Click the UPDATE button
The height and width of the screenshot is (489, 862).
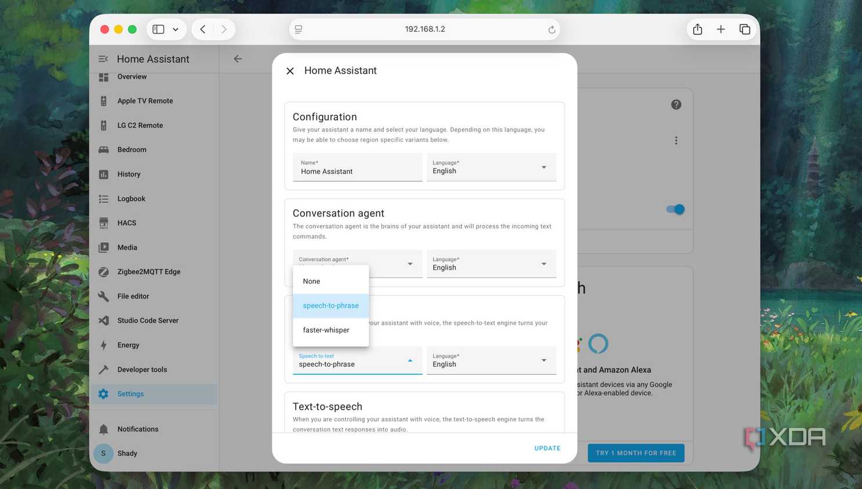coord(547,448)
